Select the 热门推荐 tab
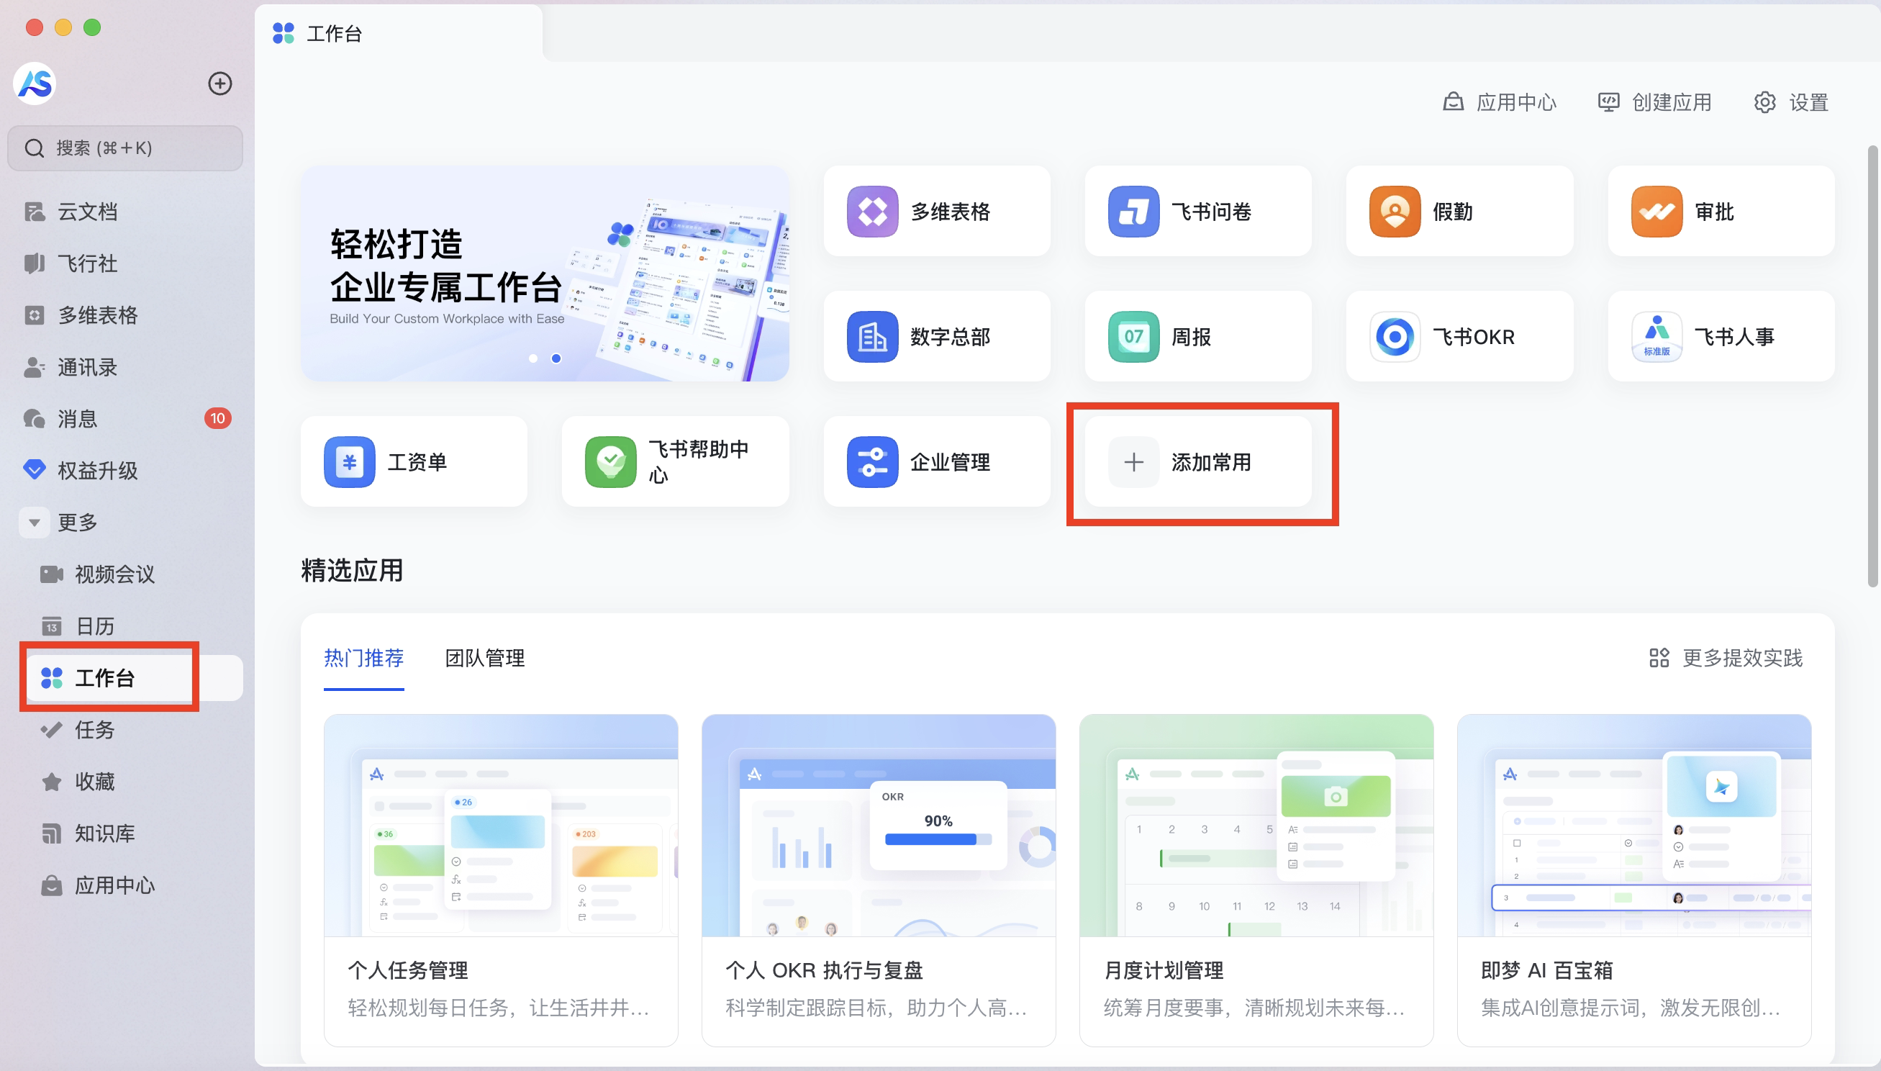 click(363, 658)
